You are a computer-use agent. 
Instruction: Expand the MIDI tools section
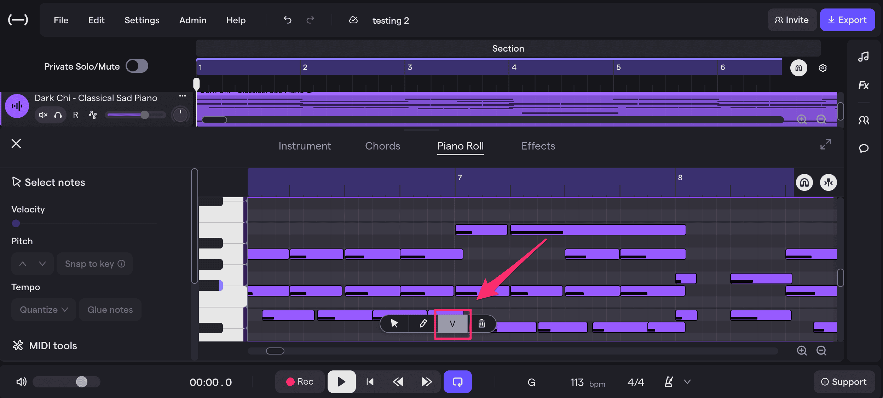point(45,345)
